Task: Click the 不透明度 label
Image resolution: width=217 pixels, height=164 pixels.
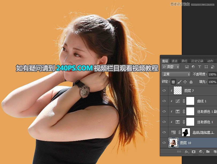Action: pyautogui.click(x=200, y=74)
